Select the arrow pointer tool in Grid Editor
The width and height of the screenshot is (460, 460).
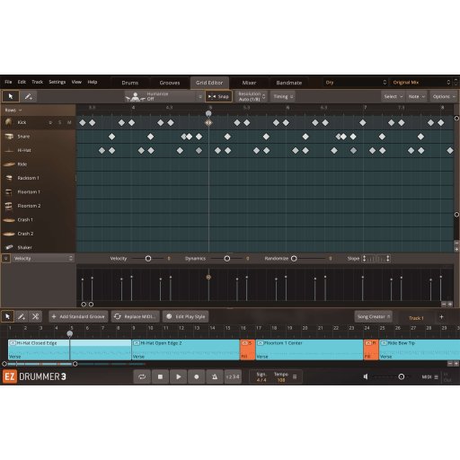(x=11, y=96)
